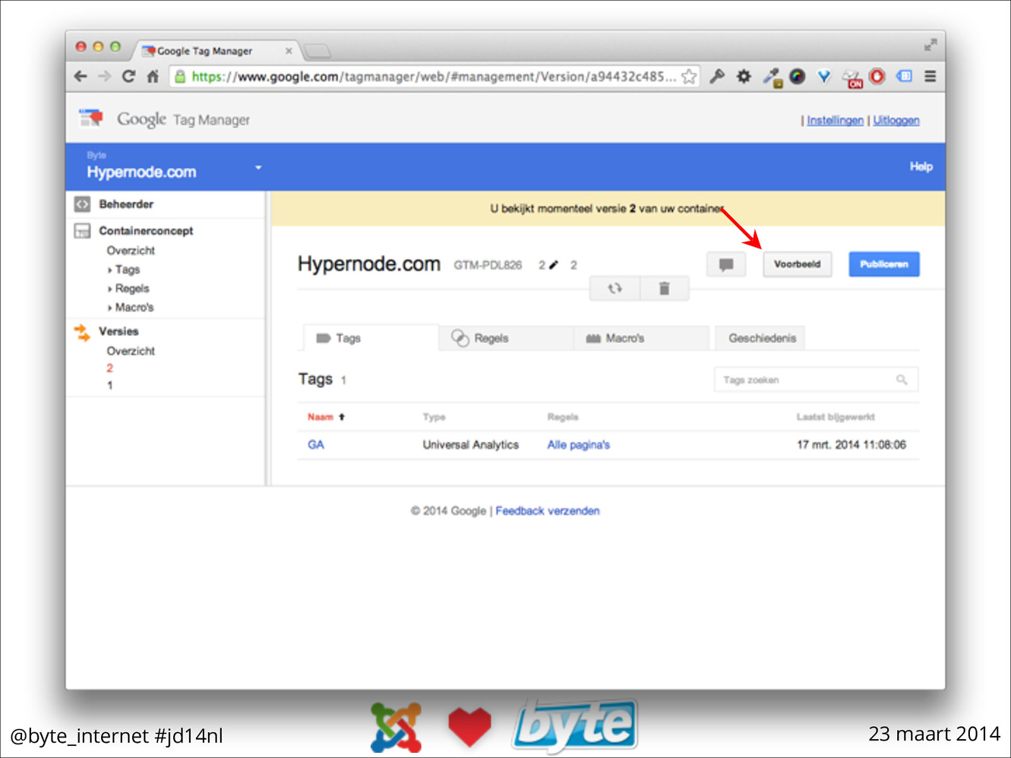The image size is (1011, 758).
Task: Click the blue rectangle extension icon
Action: click(x=904, y=76)
